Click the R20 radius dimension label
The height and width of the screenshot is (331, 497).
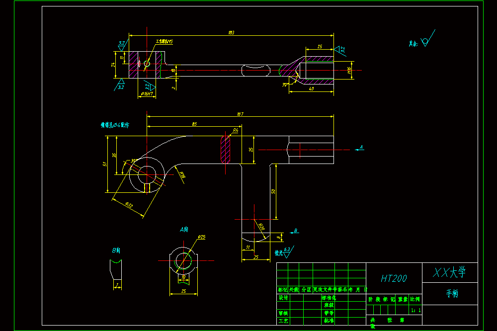pos(261,227)
